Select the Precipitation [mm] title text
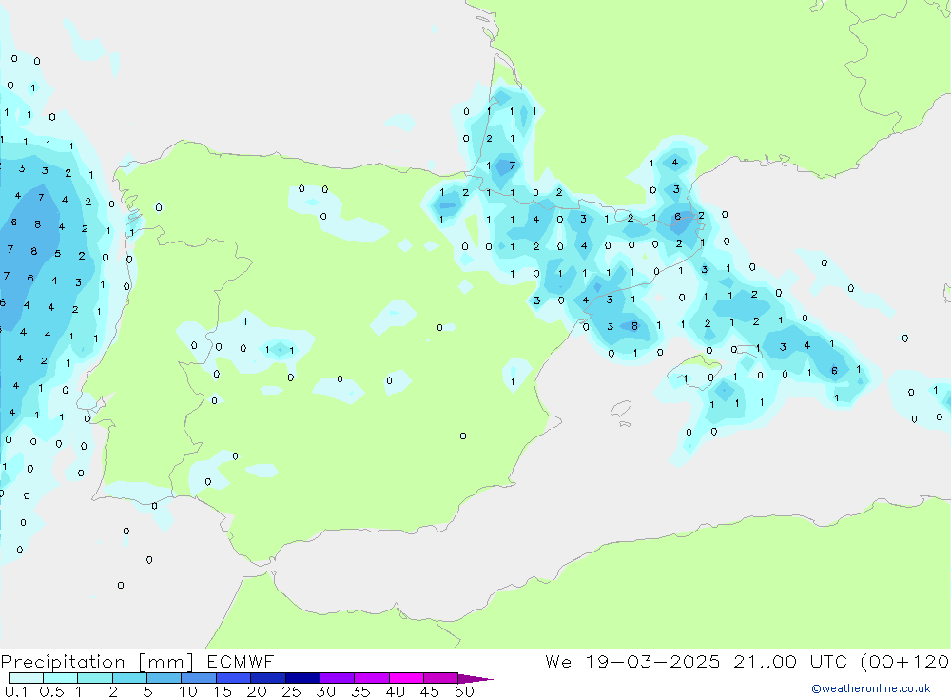 [98, 662]
